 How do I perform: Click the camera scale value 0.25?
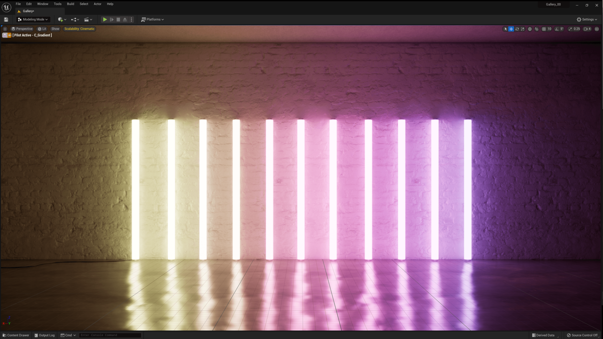pyautogui.click(x=577, y=28)
